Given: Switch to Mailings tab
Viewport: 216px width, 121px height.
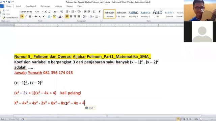Looking at the screenshot, I should coord(58,6).
